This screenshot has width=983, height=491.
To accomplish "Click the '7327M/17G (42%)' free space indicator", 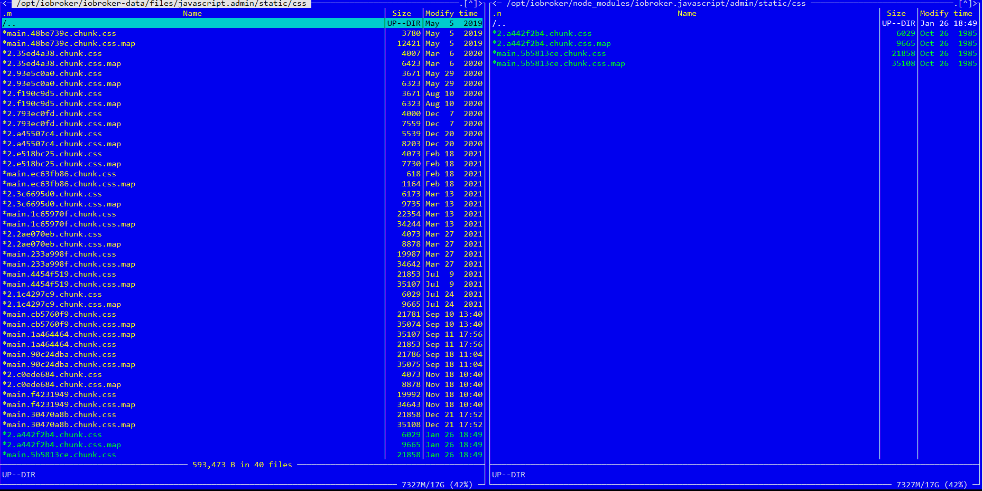I will click(x=437, y=485).
